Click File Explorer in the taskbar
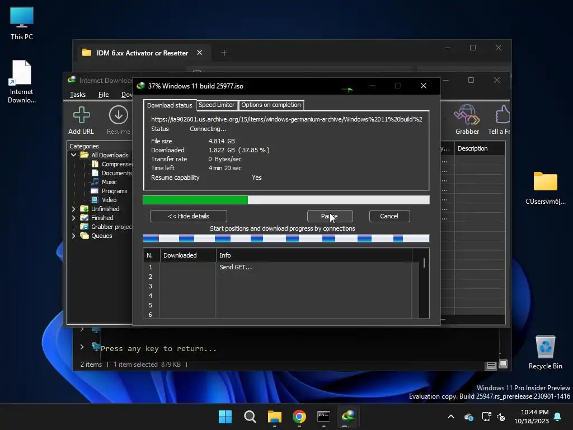Screen dimensions: 573x430 tap(275, 417)
